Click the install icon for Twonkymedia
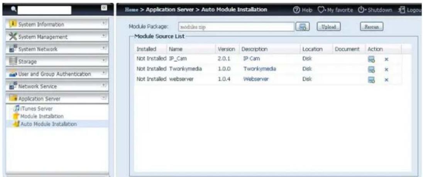The height and width of the screenshot is (177, 423). 371,69
